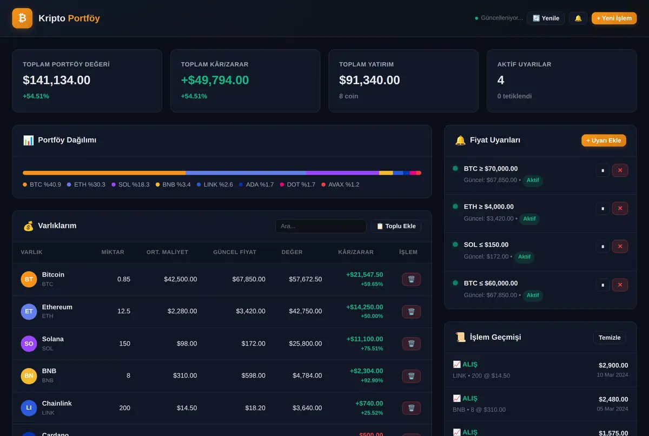Click the scroll icon beside İşlem Geçmişi

[x=460, y=337]
